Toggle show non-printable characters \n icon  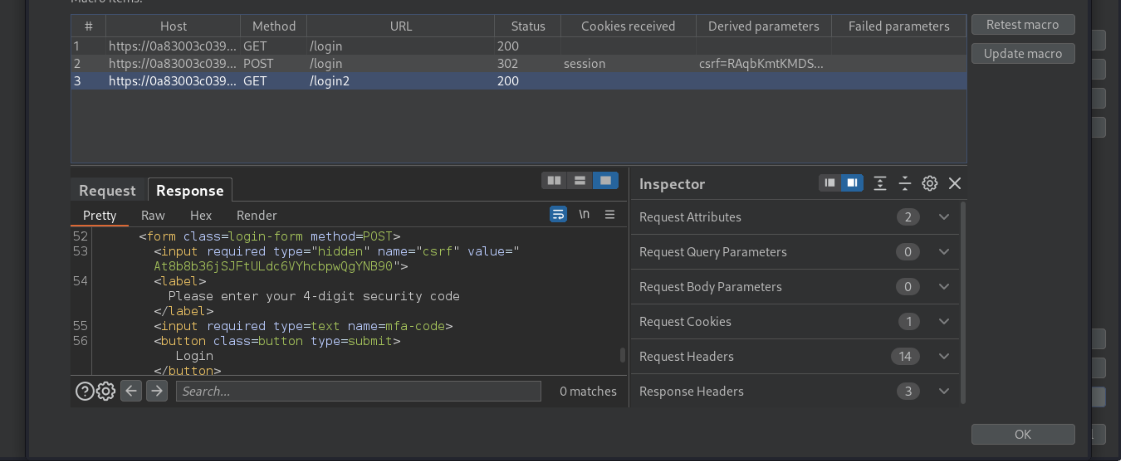(x=584, y=214)
